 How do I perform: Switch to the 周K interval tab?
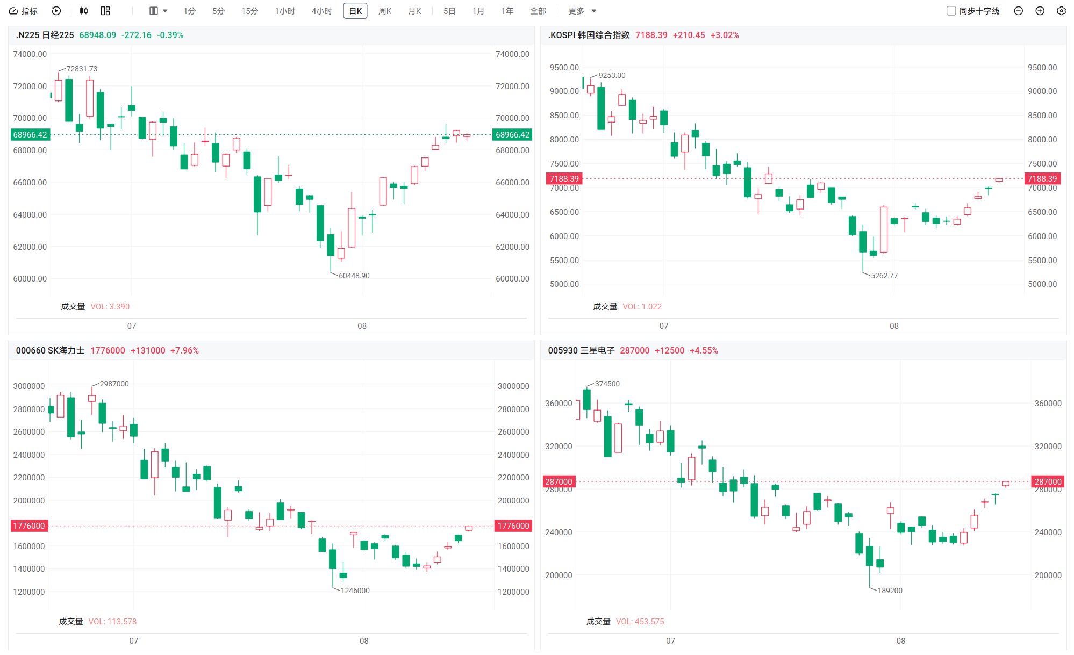pyautogui.click(x=385, y=11)
